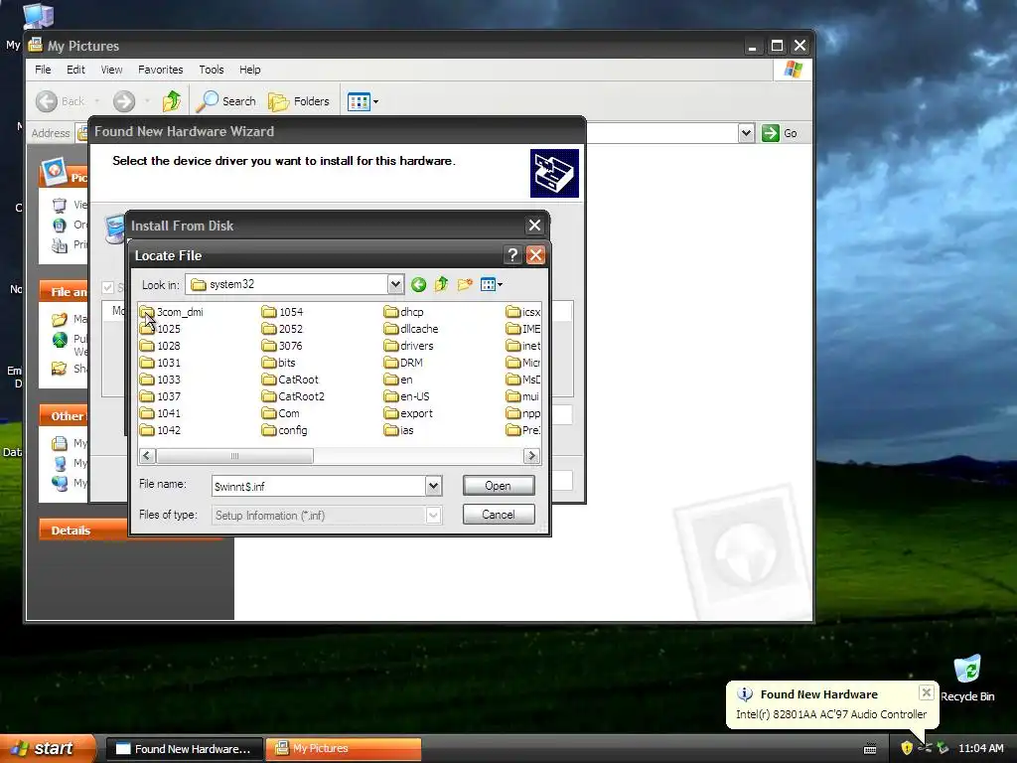Select the ias folder
This screenshot has height=763, width=1017.
click(x=399, y=430)
